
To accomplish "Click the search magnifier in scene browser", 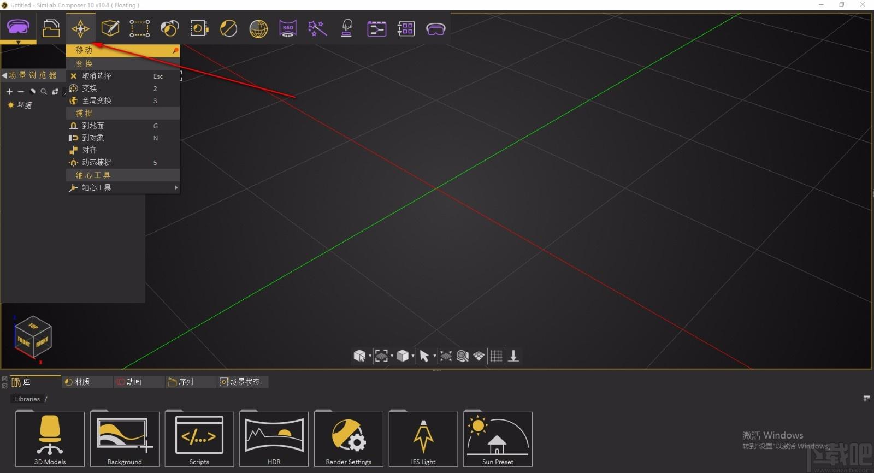I will coord(44,92).
